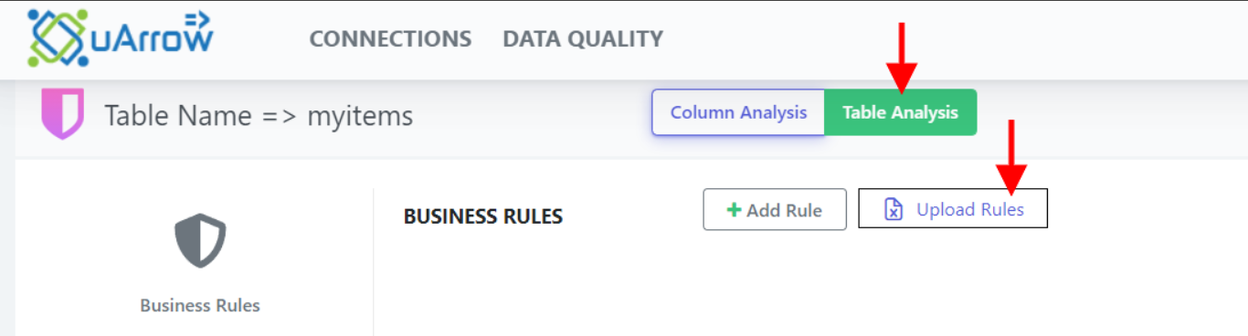Select the Table Name heading text
1248x336 pixels.
tap(178, 116)
